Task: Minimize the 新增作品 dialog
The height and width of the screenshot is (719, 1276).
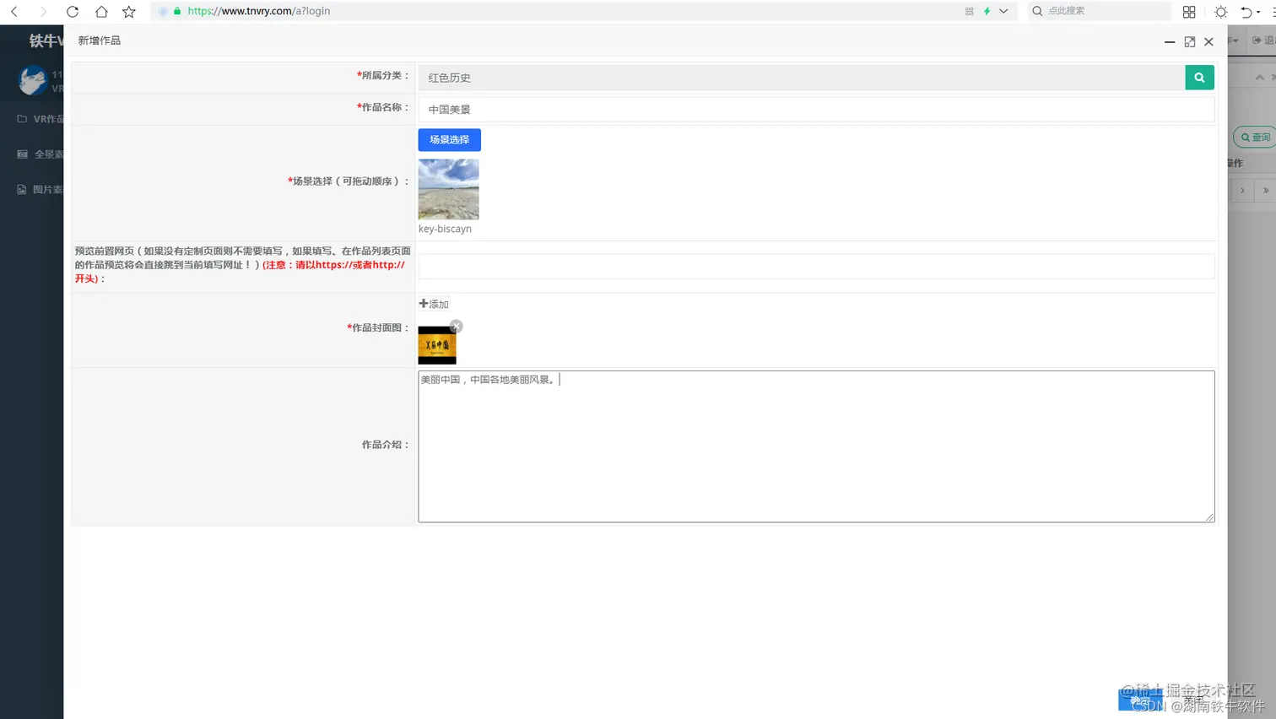Action: pos(1170,41)
